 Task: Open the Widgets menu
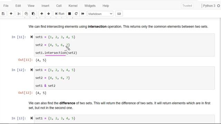pos(90,6)
